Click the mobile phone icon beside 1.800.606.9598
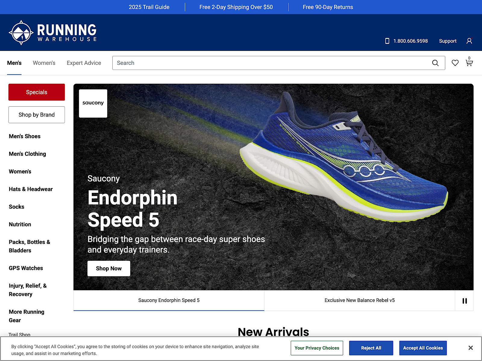Viewport: 482px width, 361px height. point(387,41)
